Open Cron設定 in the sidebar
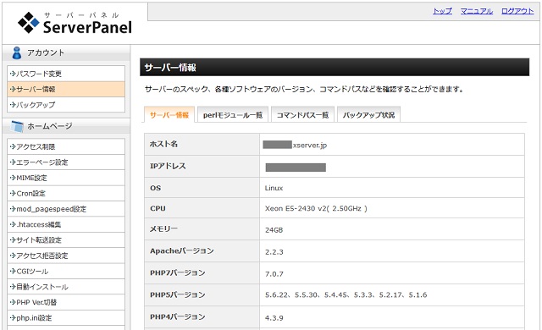Viewport: 542px width, 330px height. click(66, 193)
